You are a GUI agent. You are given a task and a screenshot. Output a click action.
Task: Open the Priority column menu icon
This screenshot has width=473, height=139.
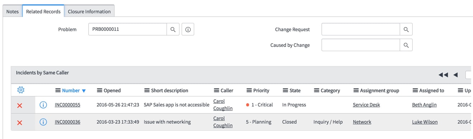(249, 90)
